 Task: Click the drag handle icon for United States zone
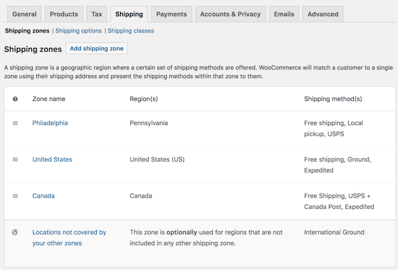(x=16, y=160)
